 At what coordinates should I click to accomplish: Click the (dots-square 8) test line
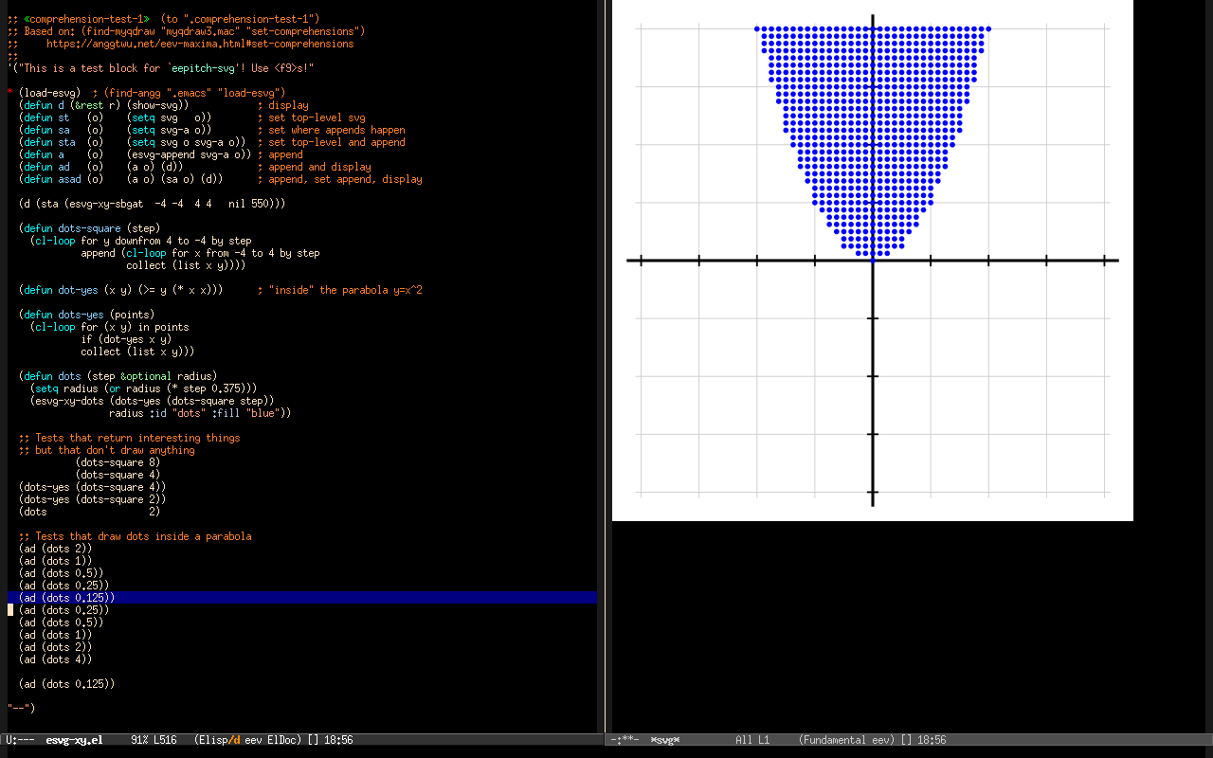[x=118, y=462]
